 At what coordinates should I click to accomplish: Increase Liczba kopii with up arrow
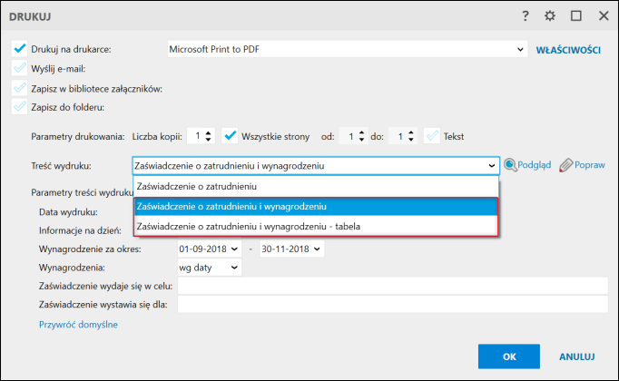pos(209,132)
